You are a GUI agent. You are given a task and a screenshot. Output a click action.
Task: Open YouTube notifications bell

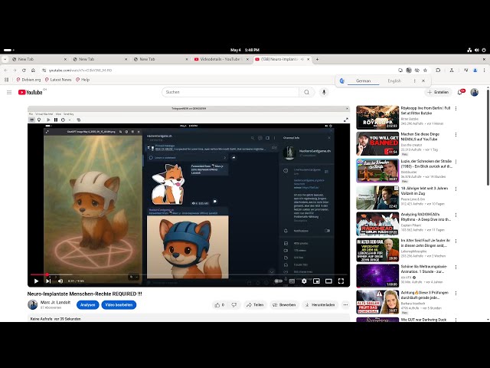click(x=460, y=92)
